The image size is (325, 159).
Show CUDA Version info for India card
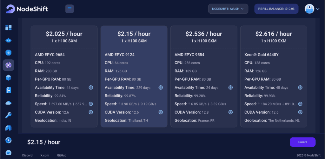point(91,112)
